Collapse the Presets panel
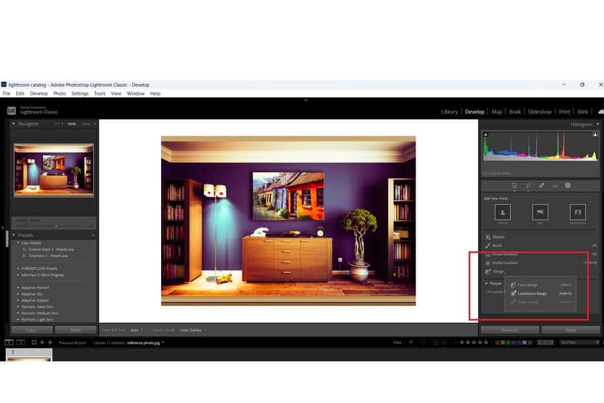The image size is (604, 403). coord(13,235)
